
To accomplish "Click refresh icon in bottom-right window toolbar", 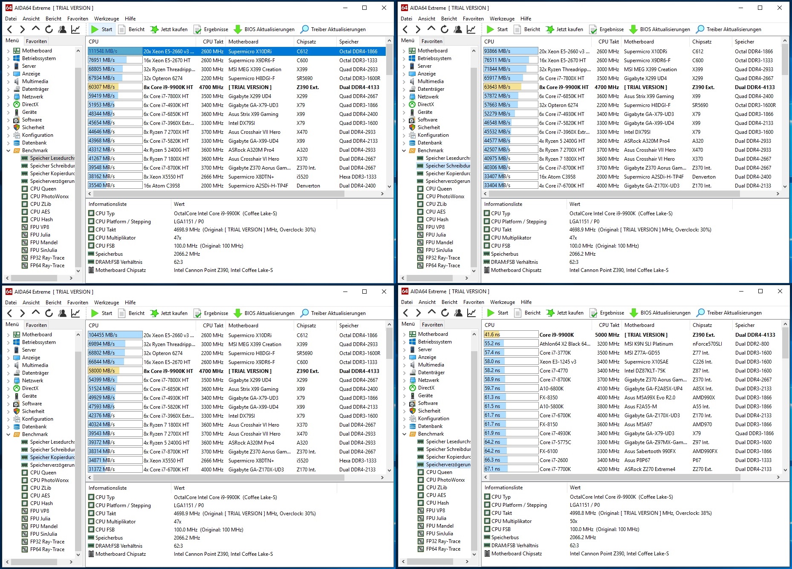I will 445,312.
